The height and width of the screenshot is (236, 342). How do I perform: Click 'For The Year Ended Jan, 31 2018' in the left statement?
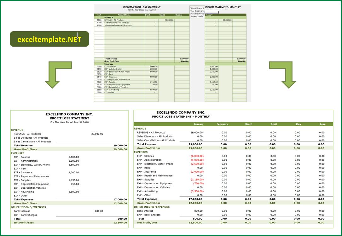pyautogui.click(x=70, y=122)
